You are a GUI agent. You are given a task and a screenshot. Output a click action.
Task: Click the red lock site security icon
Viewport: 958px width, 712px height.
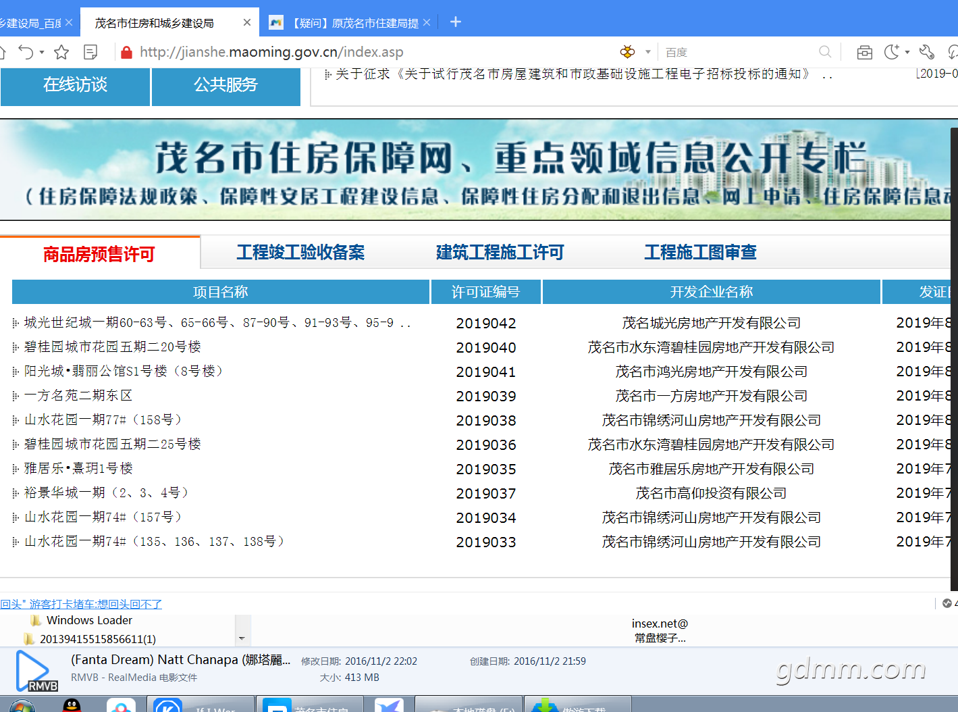coord(126,52)
